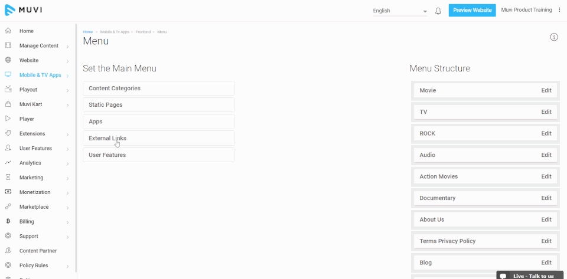Expand Playout submenu chevron
The width and height of the screenshot is (567, 279).
pos(67,91)
